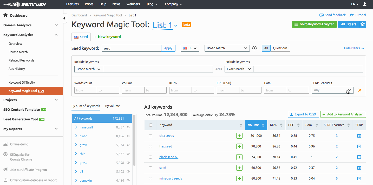Click the info icon next to Broad Match
The image size is (373, 185).
pyautogui.click(x=254, y=48)
